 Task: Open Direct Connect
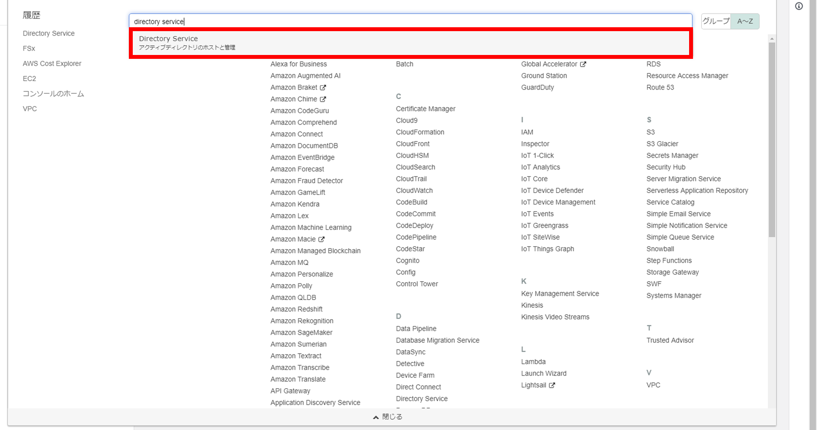click(418, 387)
